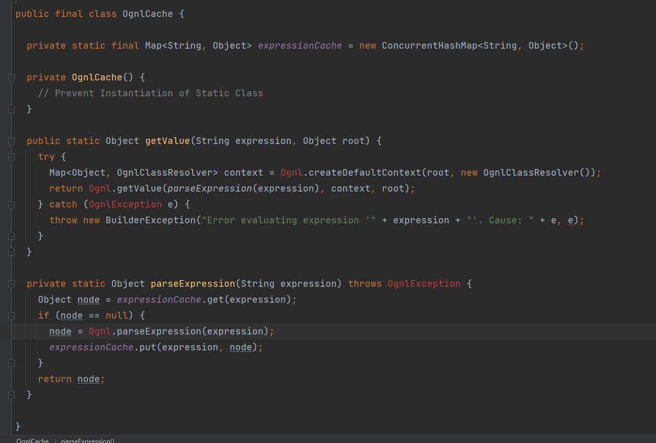Click fold end marker below Prevent Instantiation comment
This screenshot has width=656, height=443.
[11, 109]
